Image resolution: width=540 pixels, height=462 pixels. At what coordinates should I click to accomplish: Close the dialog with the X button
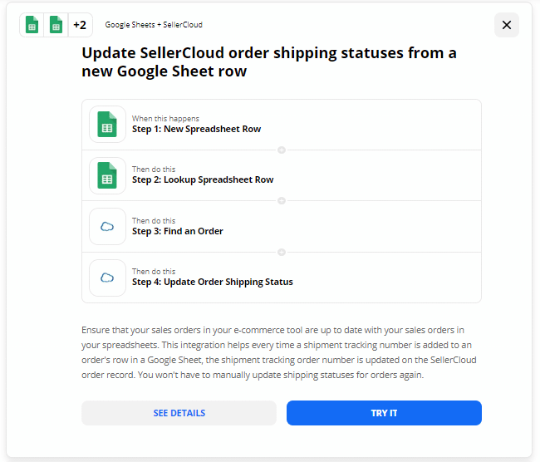tap(506, 25)
